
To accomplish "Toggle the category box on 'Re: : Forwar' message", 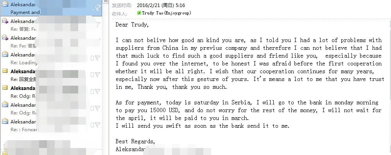I will [92, 125].
